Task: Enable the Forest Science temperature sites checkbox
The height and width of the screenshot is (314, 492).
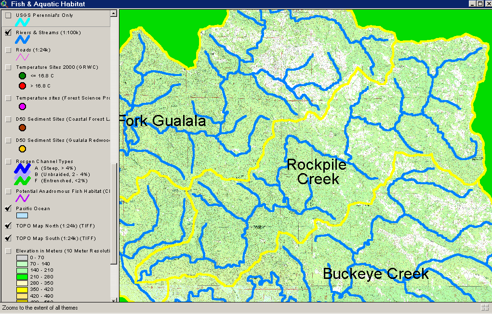Action: (9, 98)
